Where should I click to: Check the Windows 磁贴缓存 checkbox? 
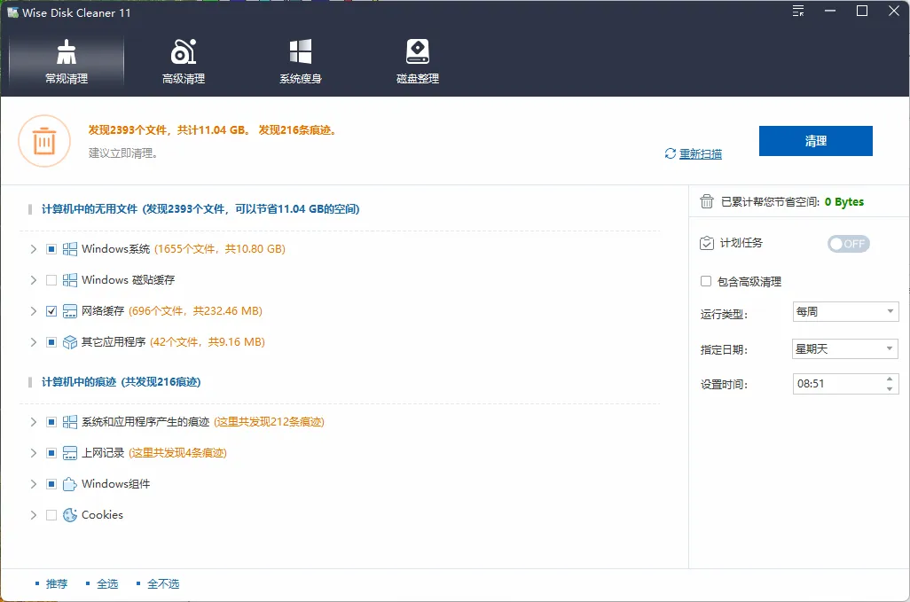pos(51,280)
